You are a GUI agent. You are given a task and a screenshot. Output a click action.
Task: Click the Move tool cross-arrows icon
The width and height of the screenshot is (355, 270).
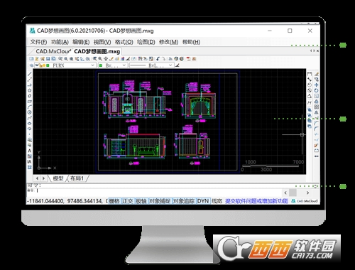[317, 85]
